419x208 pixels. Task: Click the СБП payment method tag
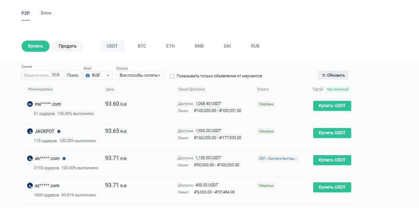pyautogui.click(x=278, y=159)
